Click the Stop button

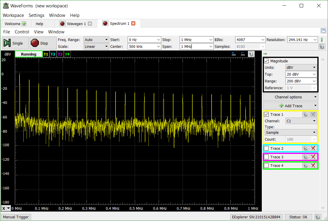point(43,43)
